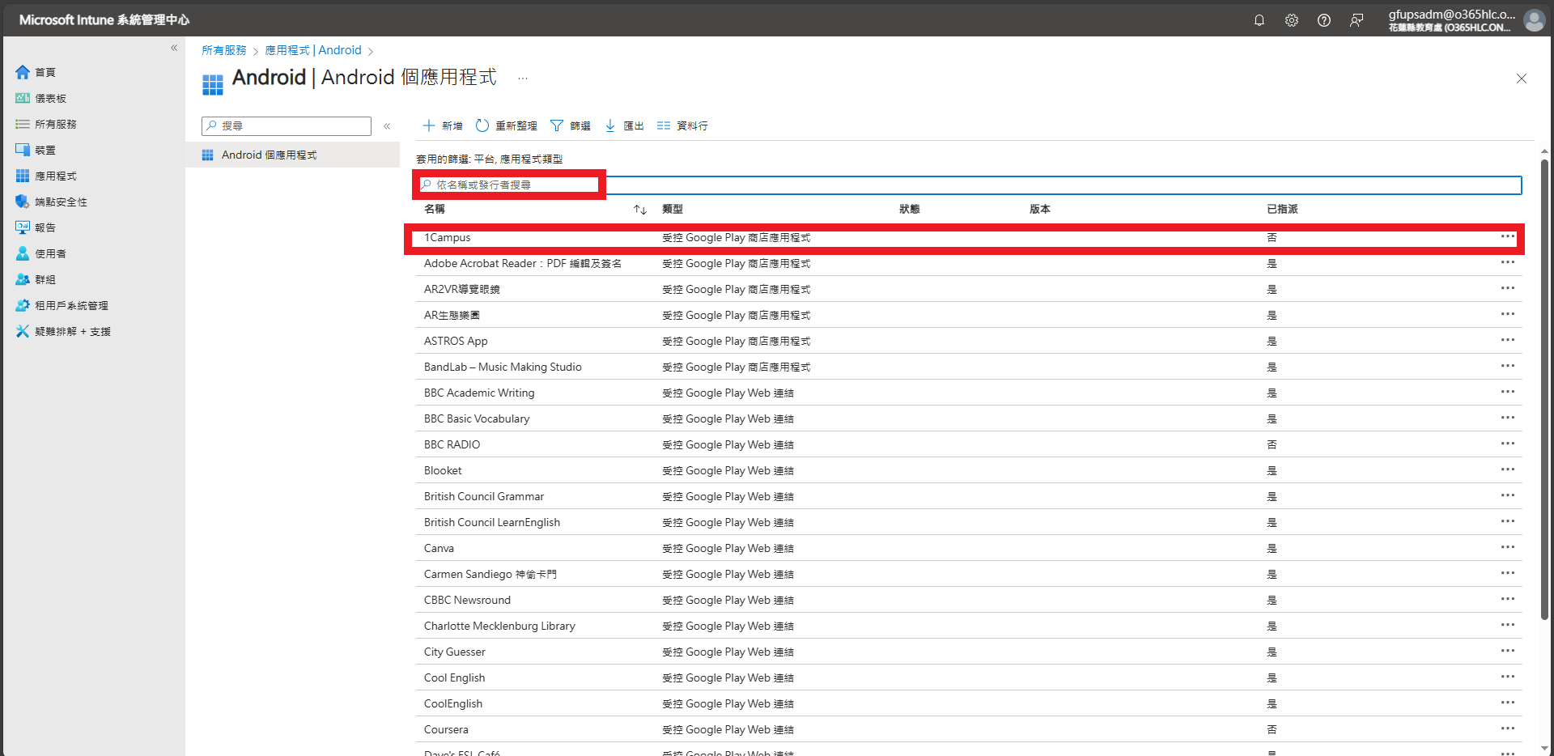
Task: Open the BandLab – Music Making Studio app
Action: coord(503,367)
